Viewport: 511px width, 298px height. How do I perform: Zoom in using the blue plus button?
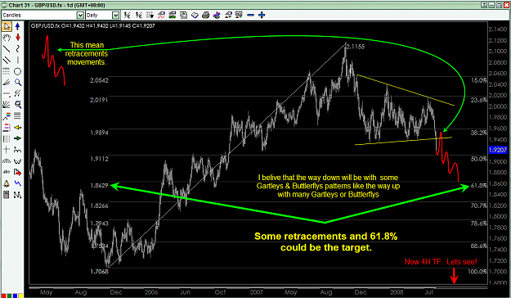click(x=262, y=15)
